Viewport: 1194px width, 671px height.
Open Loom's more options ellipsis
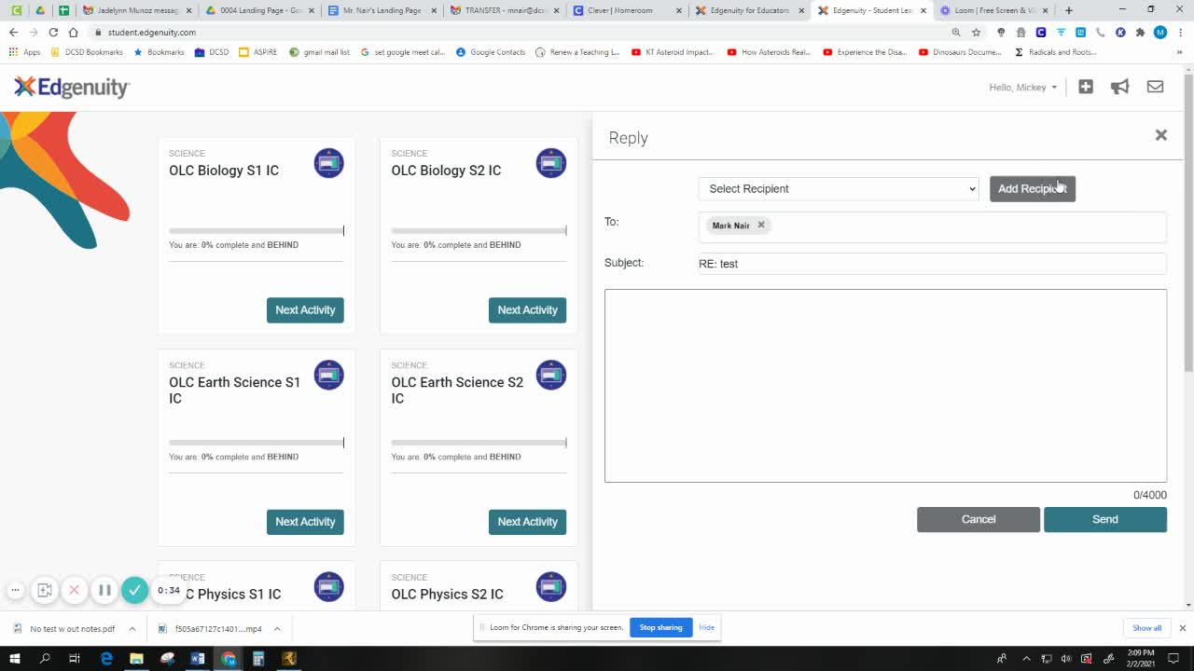tap(14, 590)
